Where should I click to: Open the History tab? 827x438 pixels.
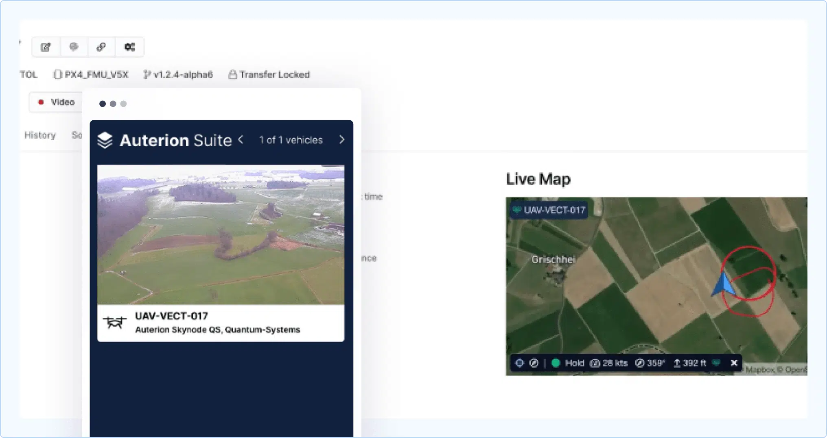click(x=40, y=135)
